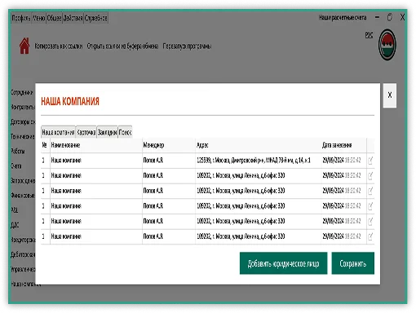Open Кредиторская in the left sidebar
The width and height of the screenshot is (416, 313).
(23, 240)
